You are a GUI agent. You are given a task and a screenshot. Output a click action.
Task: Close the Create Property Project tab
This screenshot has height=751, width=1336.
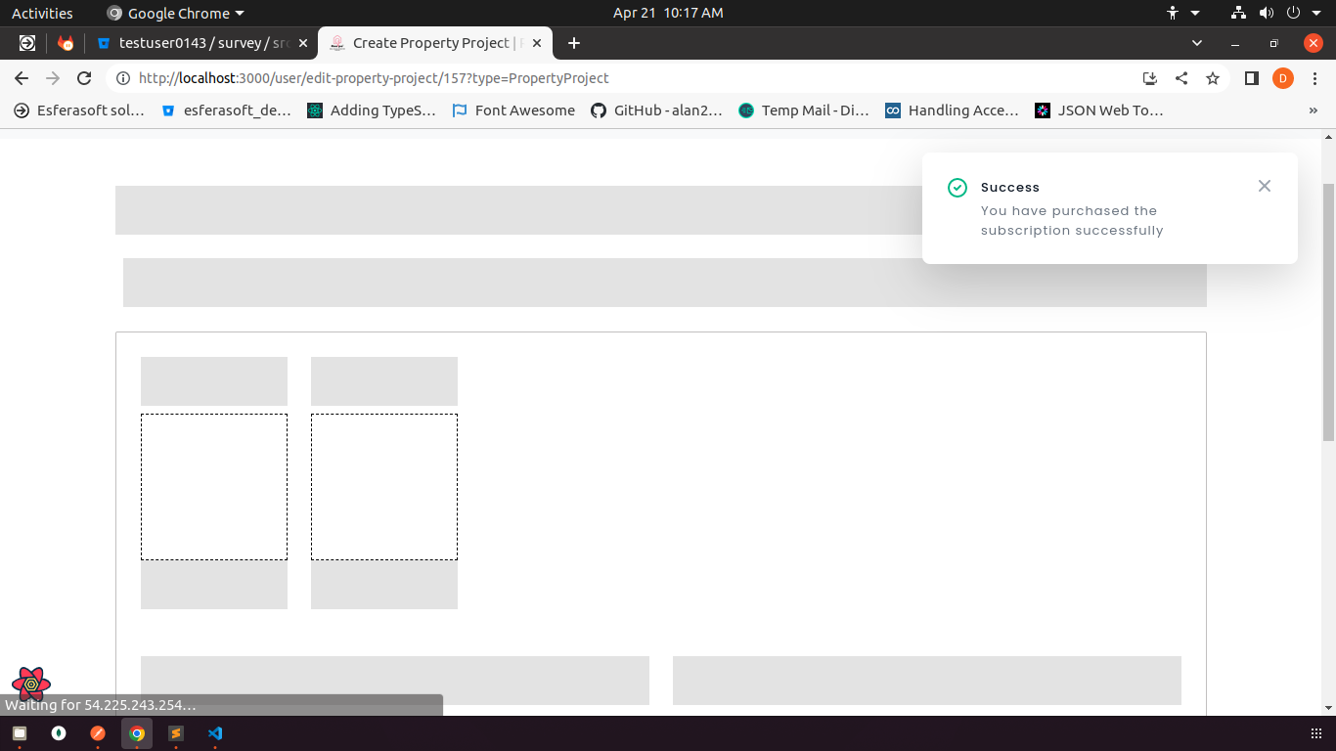tap(537, 43)
